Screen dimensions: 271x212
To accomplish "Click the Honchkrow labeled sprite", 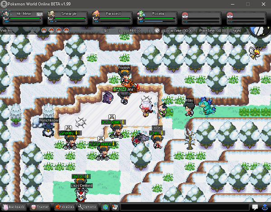I will tap(48, 130).
